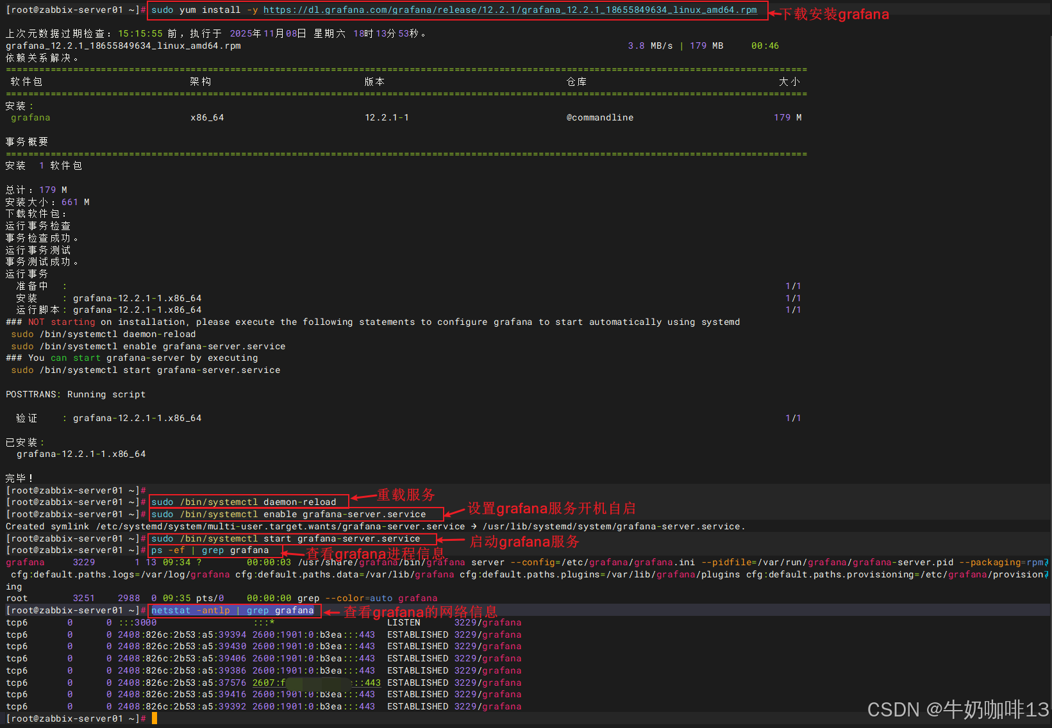Viewport: 1052px width, 728px height.
Task: Click the '安装大小: 661 M' line
Action: 47,202
